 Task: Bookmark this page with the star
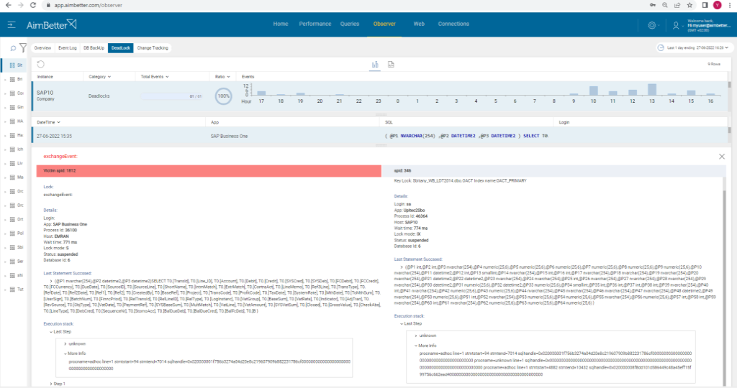click(x=689, y=5)
